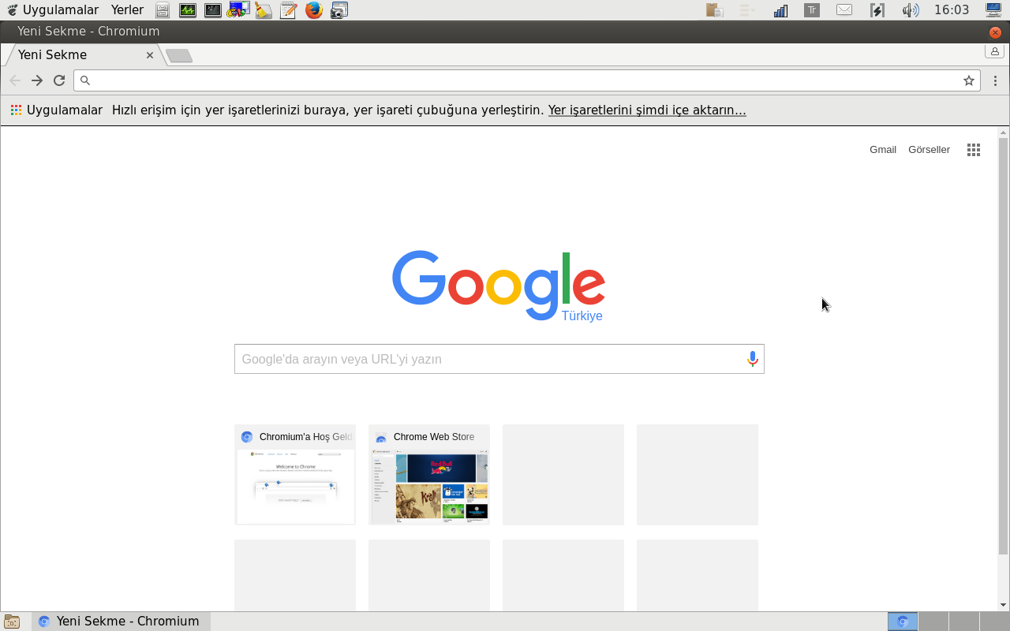Open the Uygulamalar menu in the top panel
Image resolution: width=1010 pixels, height=631 pixels.
coord(53,10)
